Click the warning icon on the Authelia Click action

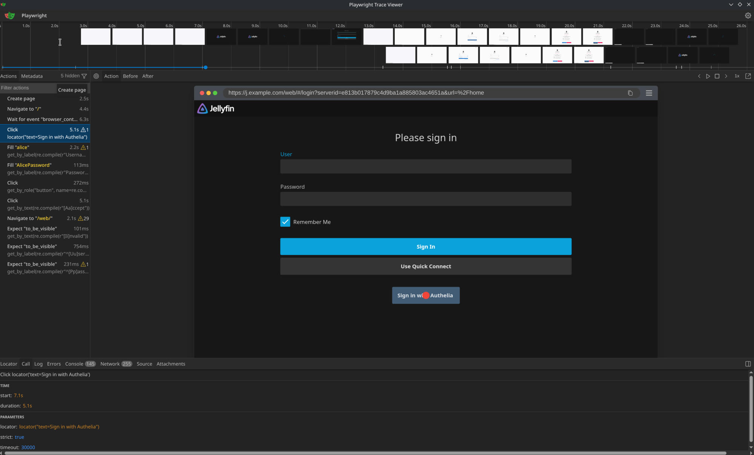[x=83, y=130]
